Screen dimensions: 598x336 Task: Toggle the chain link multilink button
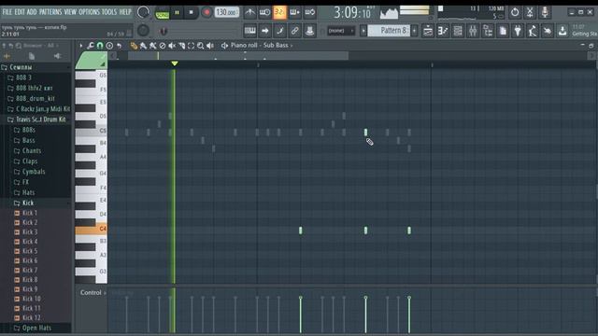pos(294,31)
